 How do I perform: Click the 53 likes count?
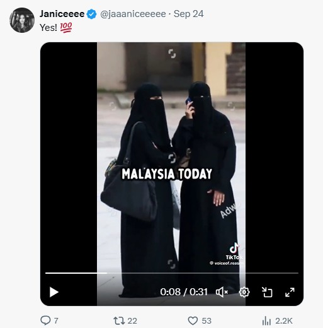click(x=207, y=321)
